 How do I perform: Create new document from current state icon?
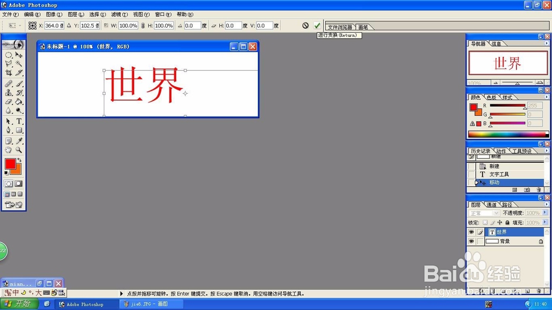pos(514,190)
